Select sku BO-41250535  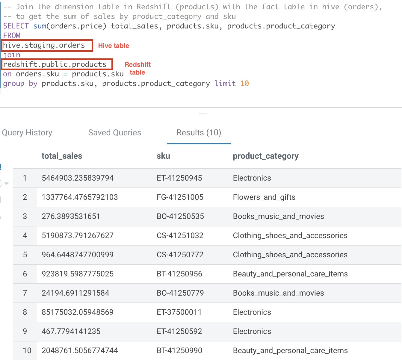tap(180, 216)
